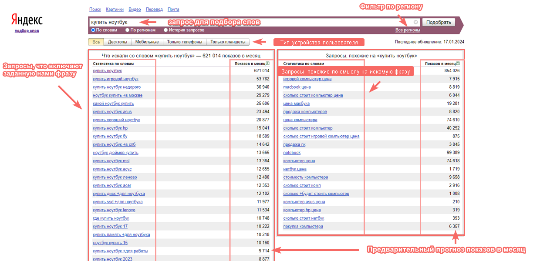
Task: Click the help icon beside left "Показов в месяц"
Action: pos(268,64)
